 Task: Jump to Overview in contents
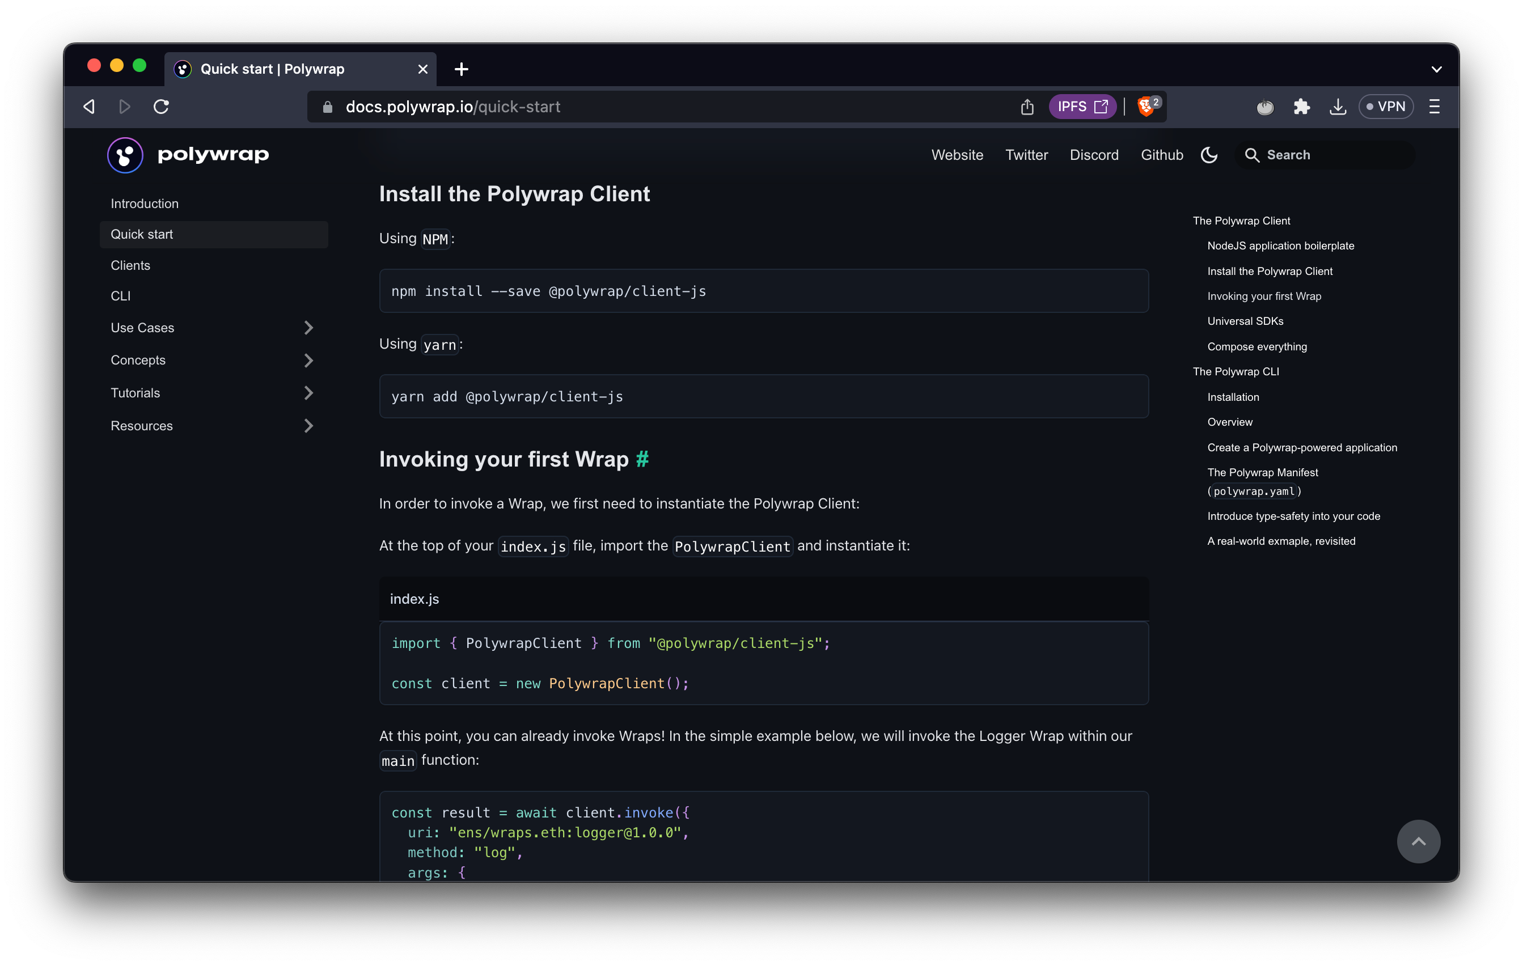[1229, 422]
